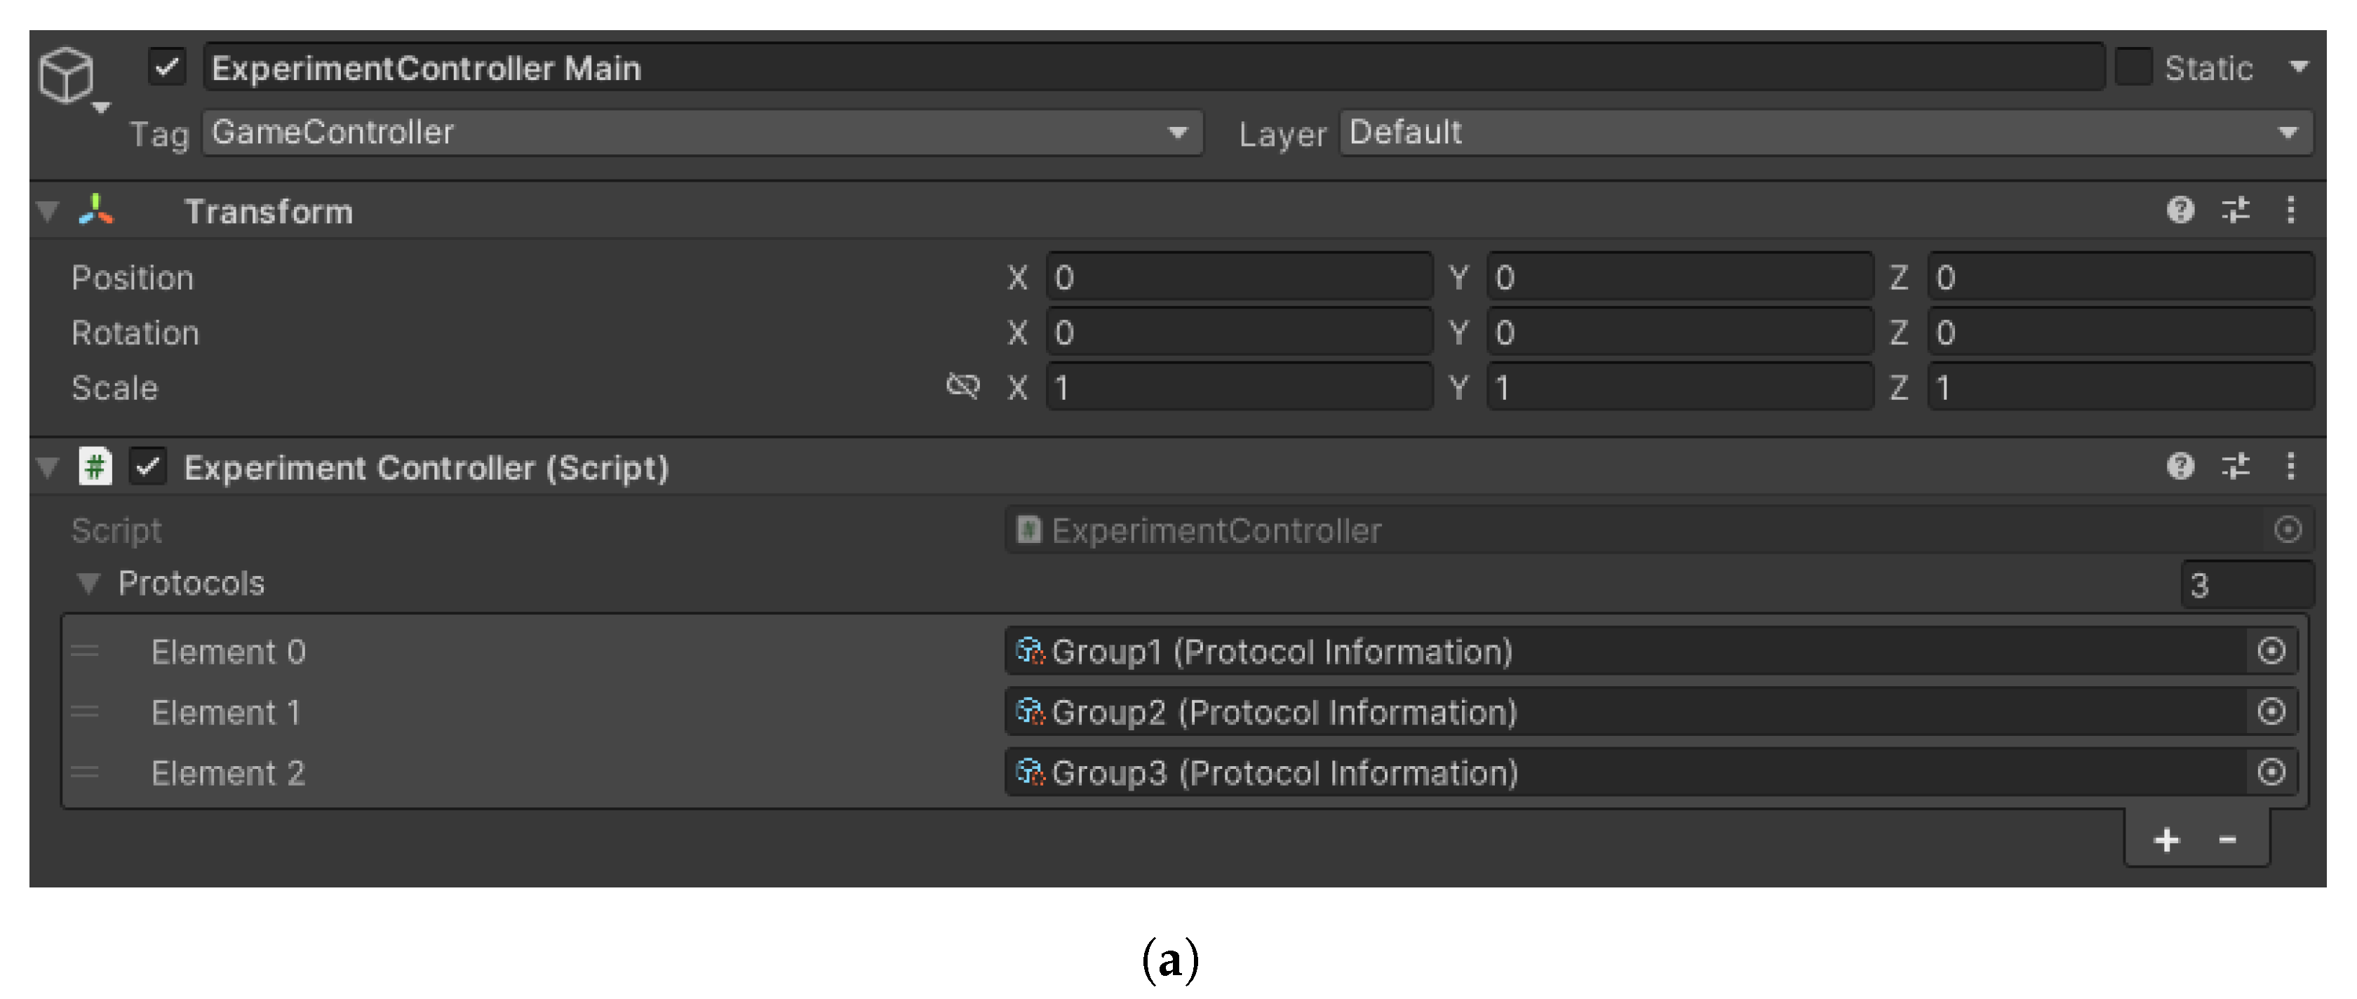The height and width of the screenshot is (999, 2357).
Task: Open object picker for Group3 element
Action: [2271, 772]
